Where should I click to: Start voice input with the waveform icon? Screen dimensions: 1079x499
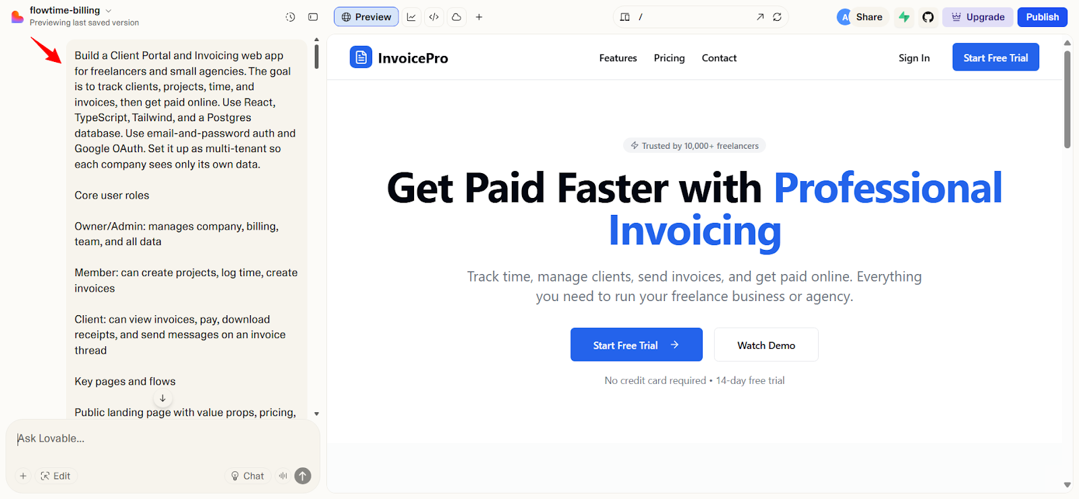283,476
